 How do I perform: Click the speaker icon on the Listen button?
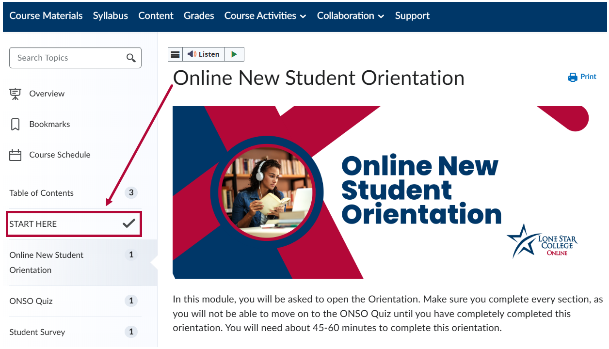point(192,54)
